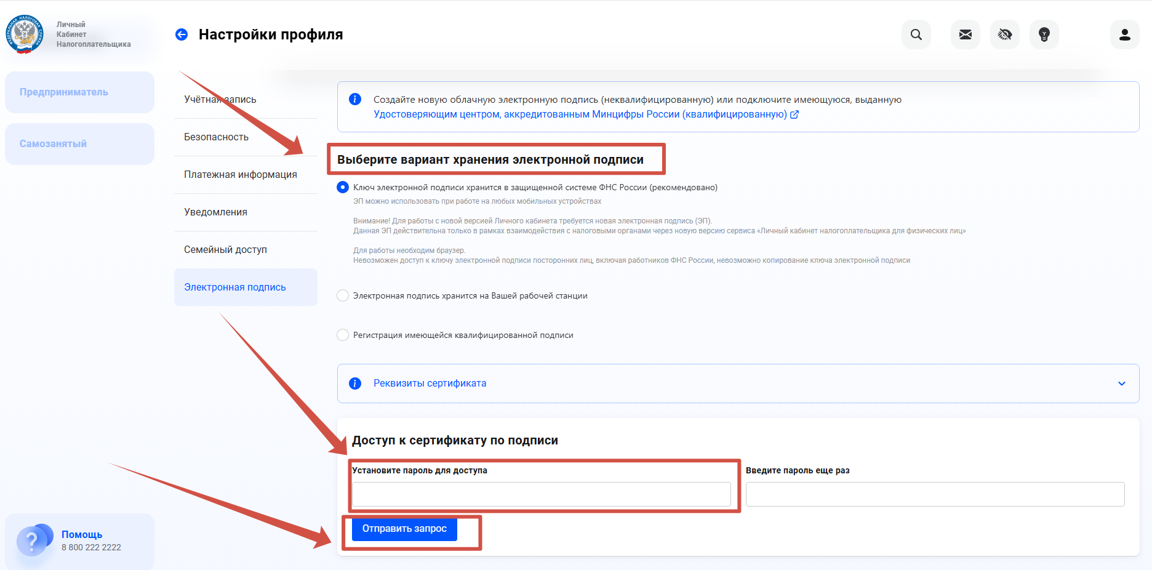The image size is (1152, 570).
Task: Click the set access password field
Action: (x=541, y=494)
